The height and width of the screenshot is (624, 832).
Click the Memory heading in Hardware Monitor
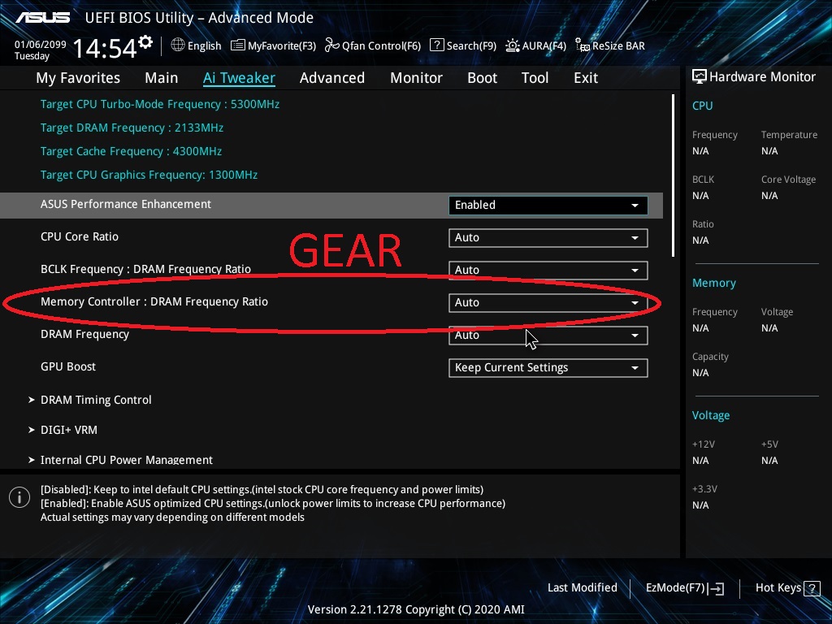(x=713, y=283)
